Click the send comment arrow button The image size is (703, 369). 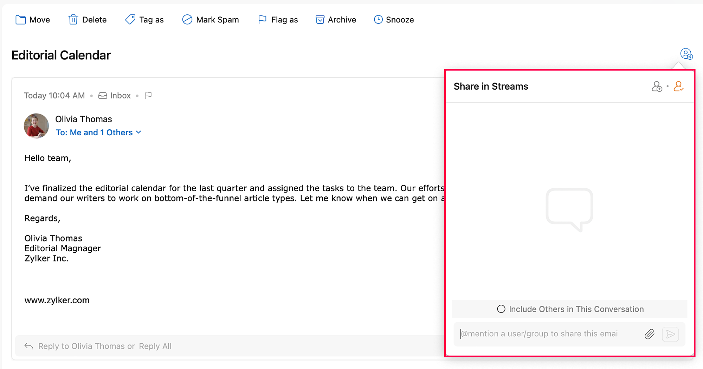pyautogui.click(x=670, y=334)
